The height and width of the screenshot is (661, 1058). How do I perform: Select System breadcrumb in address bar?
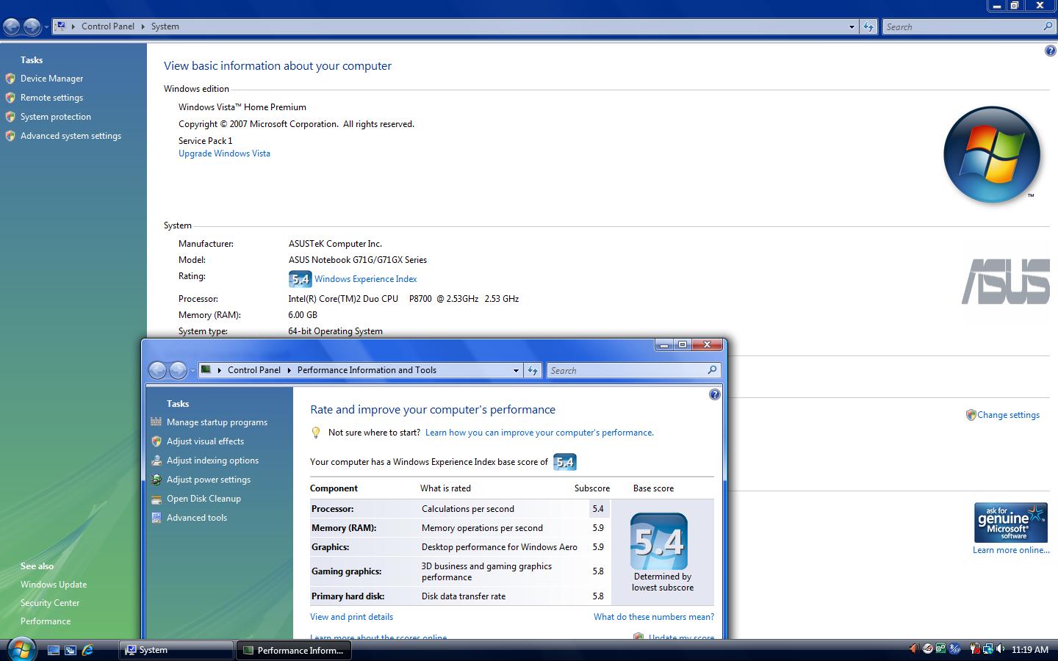click(165, 26)
